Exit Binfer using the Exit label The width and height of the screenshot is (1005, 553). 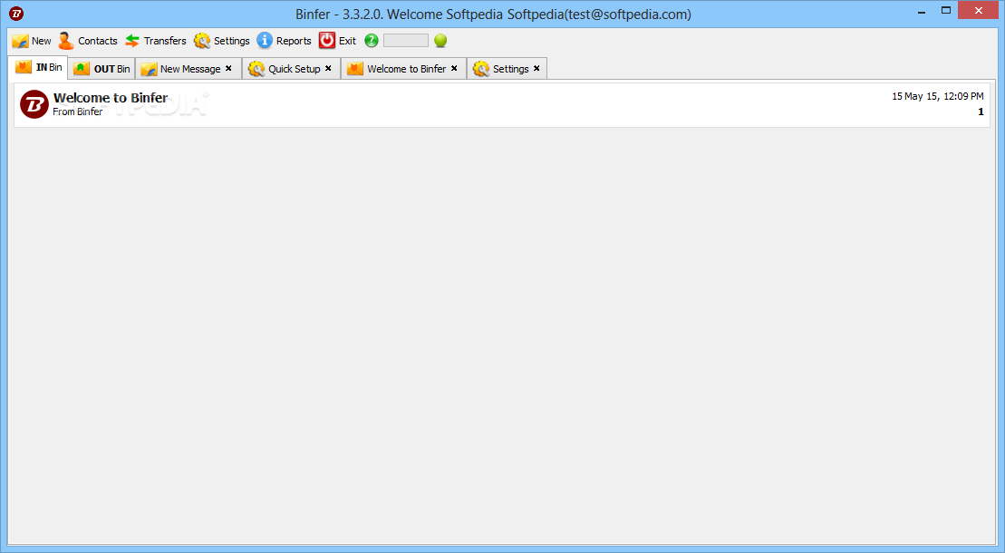point(347,41)
